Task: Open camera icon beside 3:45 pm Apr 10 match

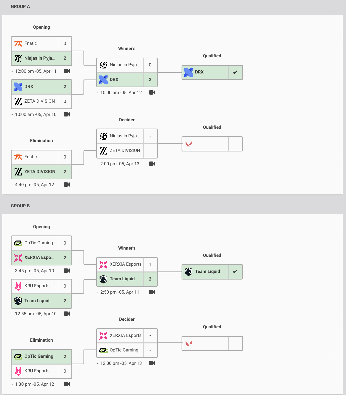Action: (x=67, y=271)
